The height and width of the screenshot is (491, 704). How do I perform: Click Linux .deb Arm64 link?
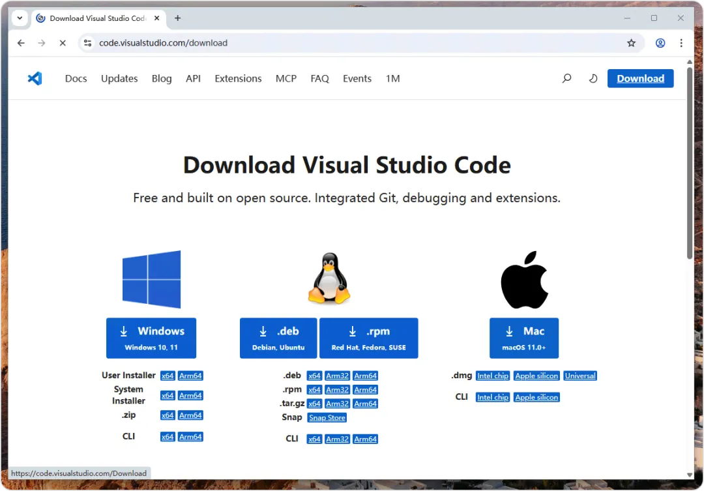[x=366, y=376]
